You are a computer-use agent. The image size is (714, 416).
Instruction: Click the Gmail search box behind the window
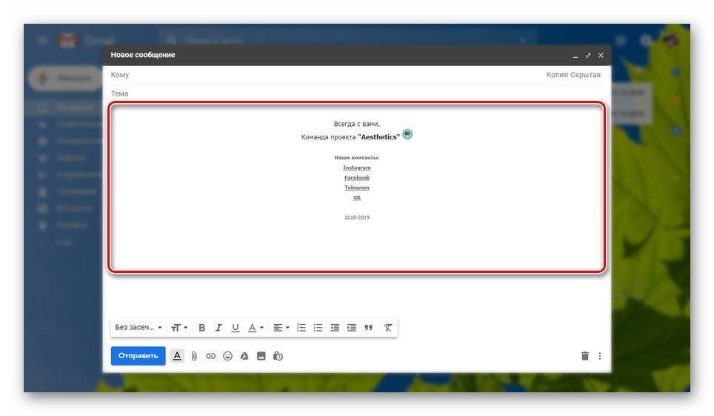point(348,41)
